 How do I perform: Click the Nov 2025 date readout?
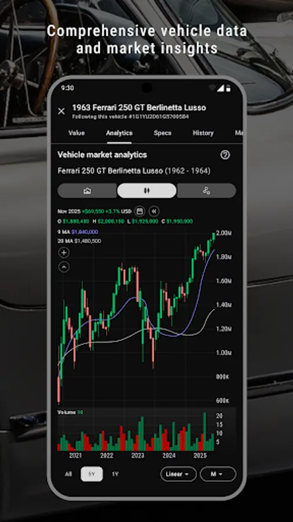pyautogui.click(x=69, y=211)
